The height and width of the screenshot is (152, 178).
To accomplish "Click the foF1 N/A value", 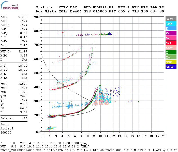I will pyautogui.click(x=24, y=21).
